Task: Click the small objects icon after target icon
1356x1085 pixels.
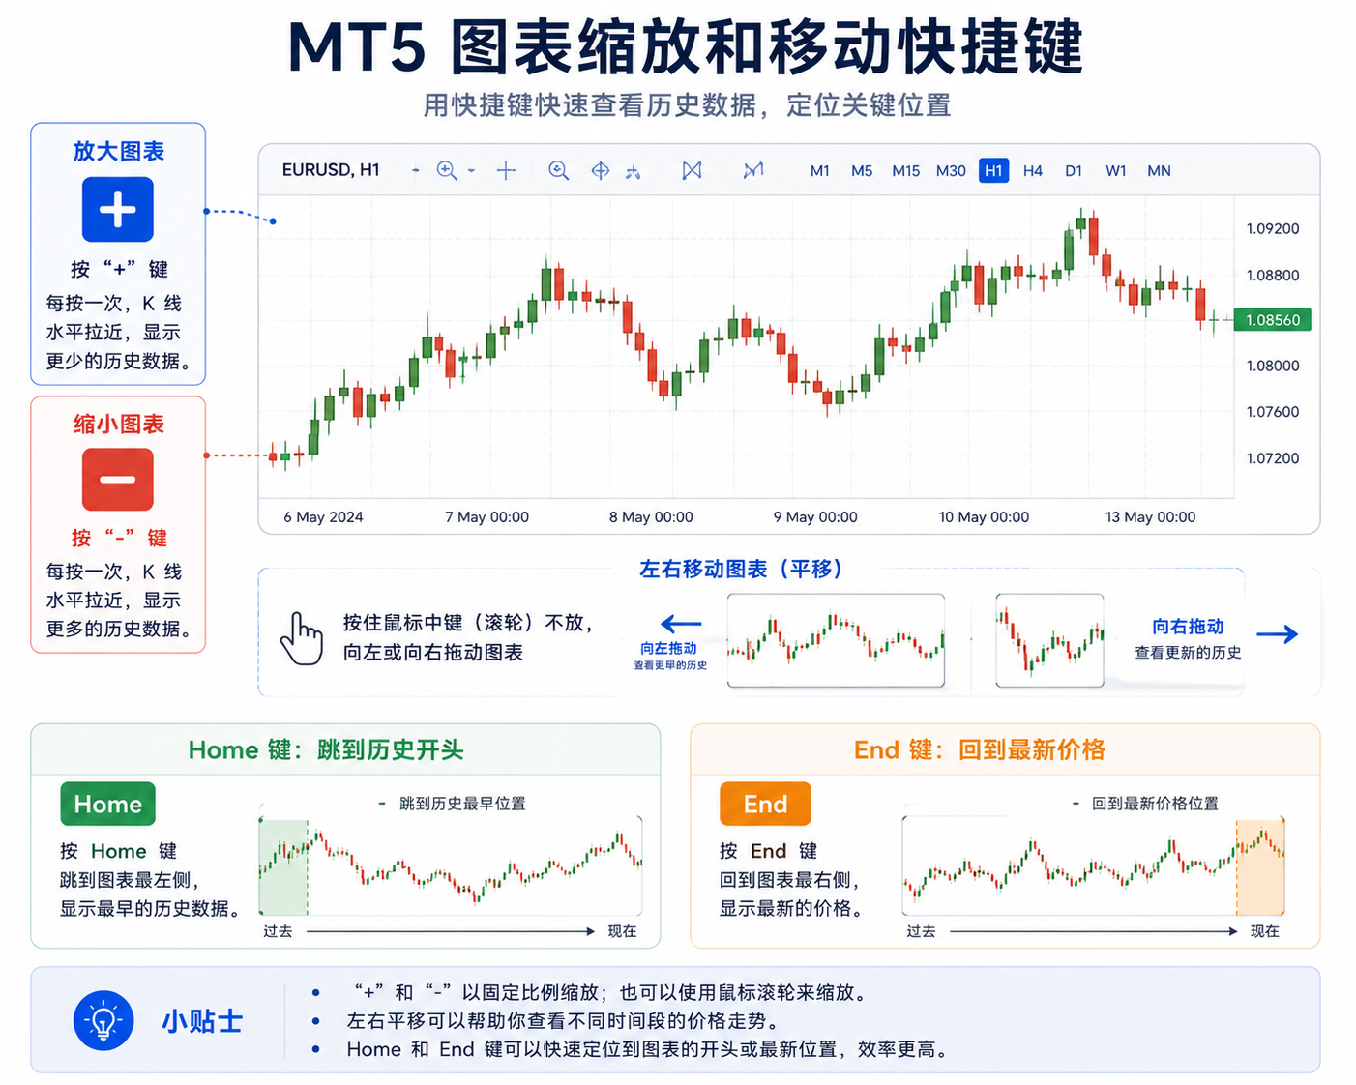Action: pyautogui.click(x=634, y=171)
